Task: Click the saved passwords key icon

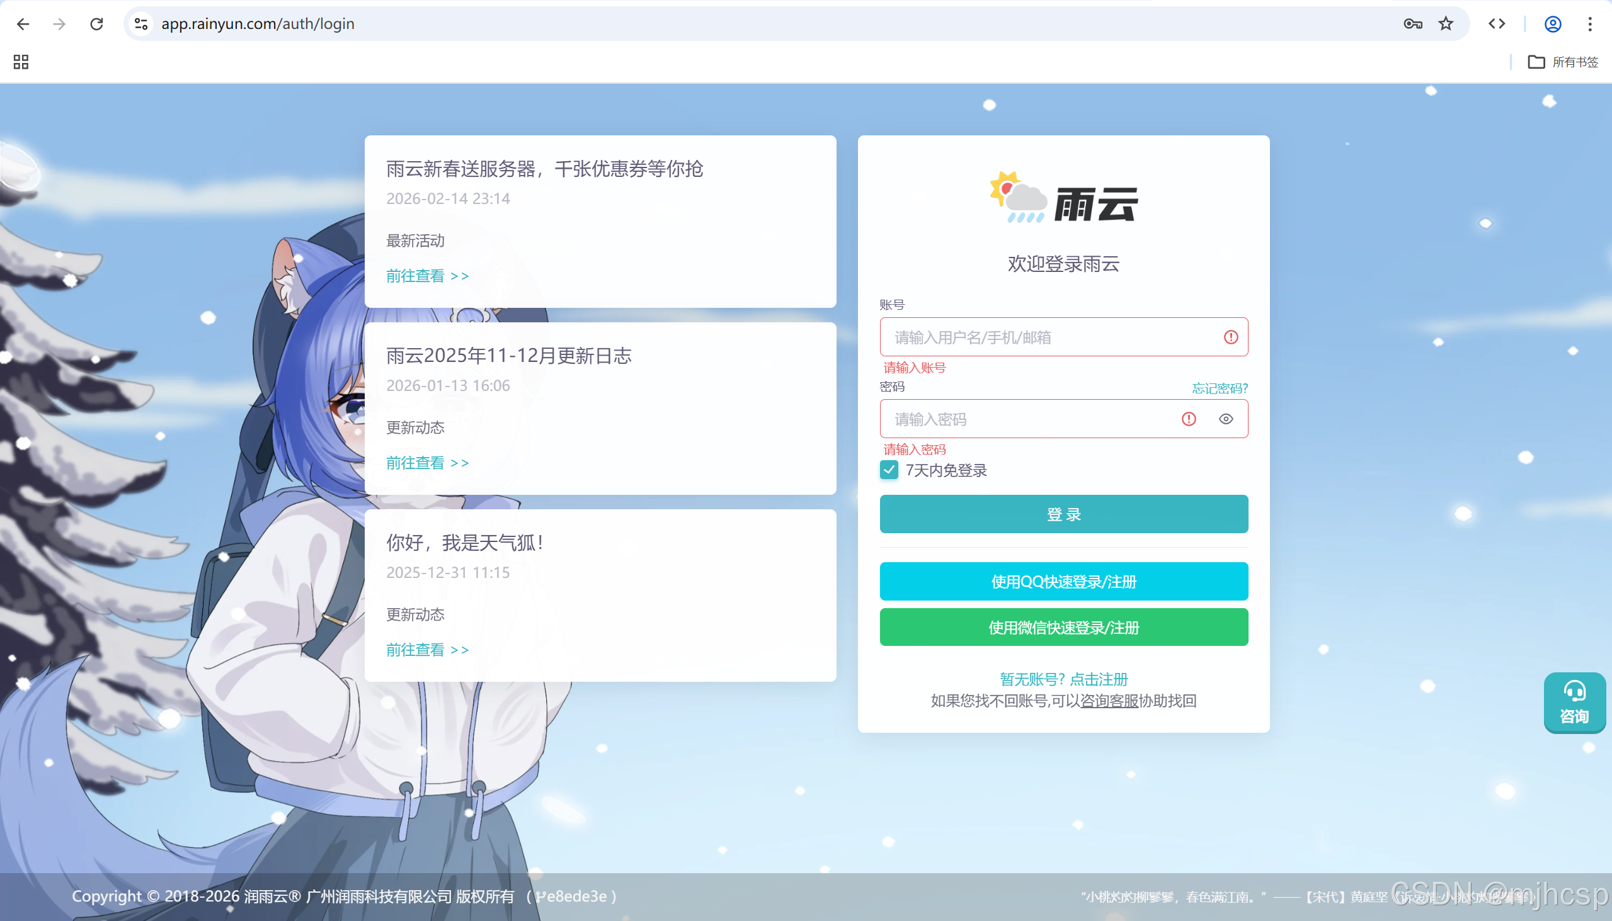Action: pyautogui.click(x=1413, y=24)
